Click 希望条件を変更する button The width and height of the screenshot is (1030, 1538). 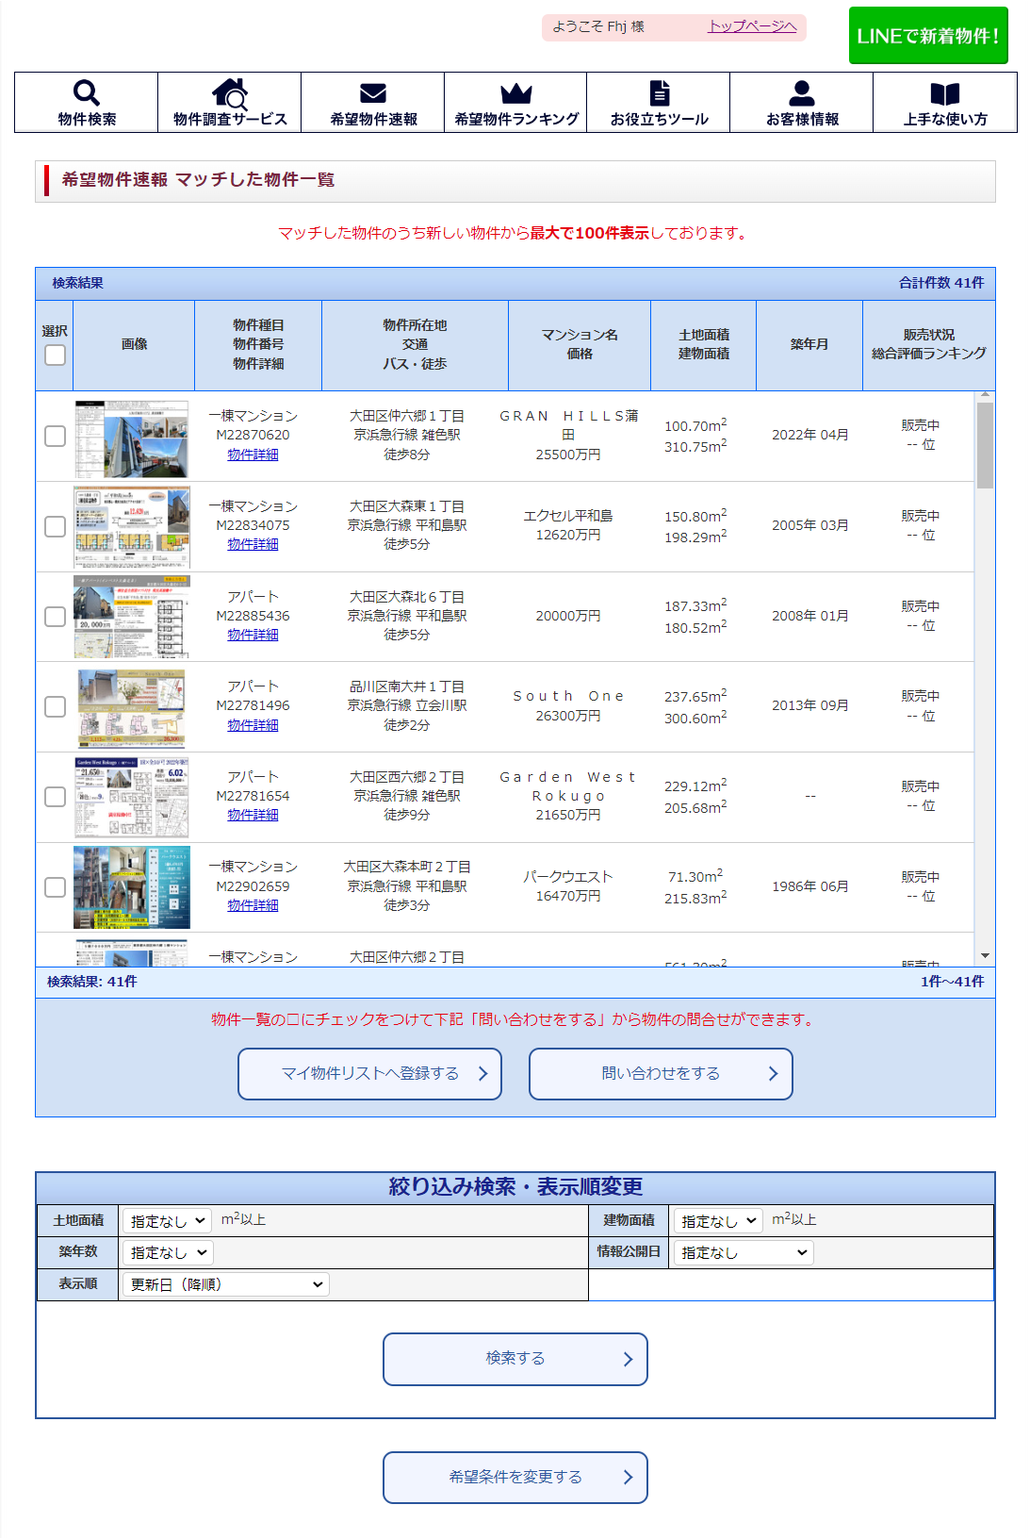click(515, 1478)
